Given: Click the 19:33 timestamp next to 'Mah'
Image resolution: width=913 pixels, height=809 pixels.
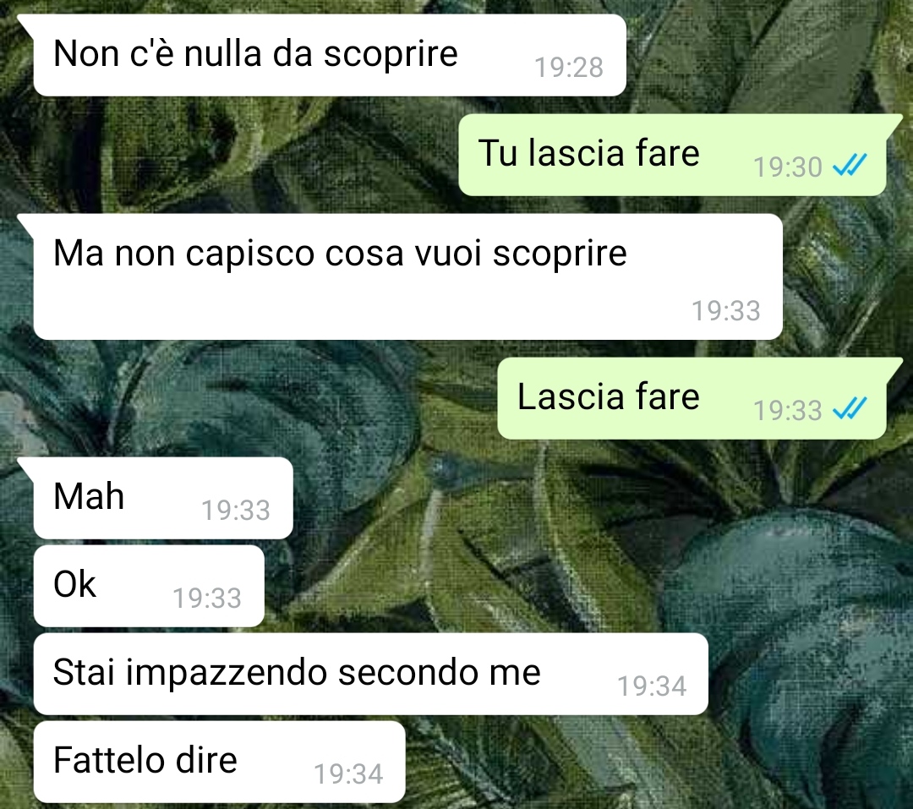Looking at the screenshot, I should point(236,511).
